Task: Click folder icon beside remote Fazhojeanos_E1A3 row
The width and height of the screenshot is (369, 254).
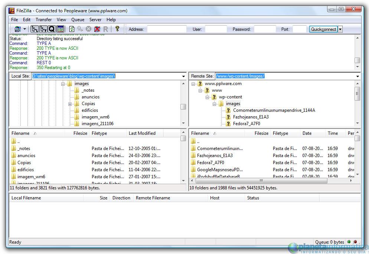Action: (x=193, y=156)
